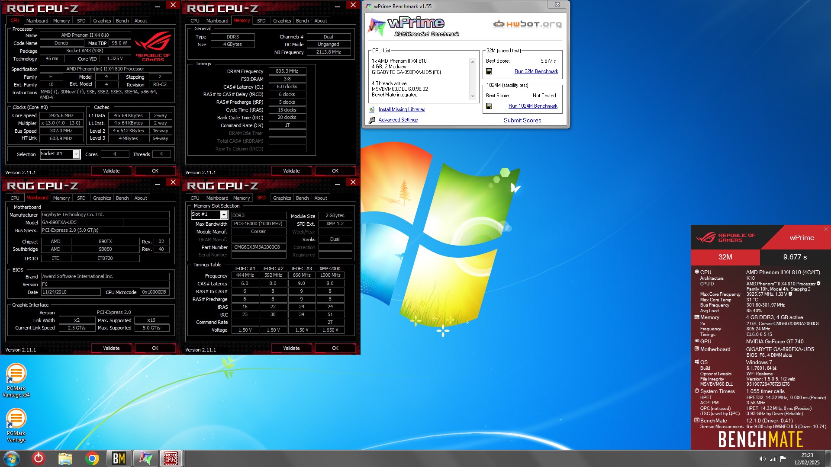
Task: Click the DRAM Frequency value 805.3 MHz
Action: (x=287, y=71)
